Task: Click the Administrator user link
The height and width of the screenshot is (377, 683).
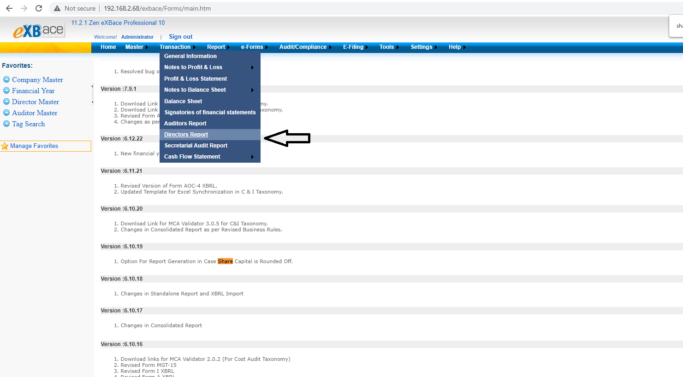Action: click(x=137, y=37)
